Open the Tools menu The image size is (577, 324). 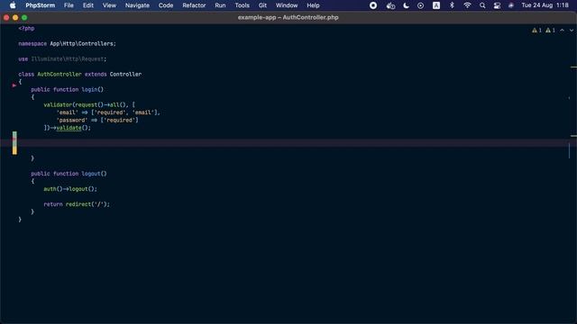243,5
